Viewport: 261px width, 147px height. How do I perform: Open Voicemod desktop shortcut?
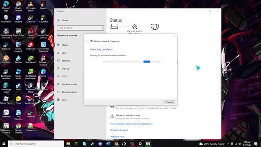(31, 114)
